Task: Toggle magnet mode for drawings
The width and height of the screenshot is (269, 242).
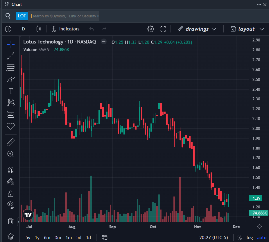Action: tap(11, 170)
